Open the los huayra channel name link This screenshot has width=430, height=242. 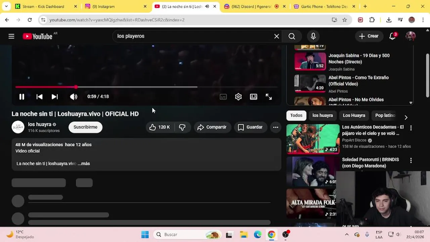pyautogui.click(x=40, y=124)
